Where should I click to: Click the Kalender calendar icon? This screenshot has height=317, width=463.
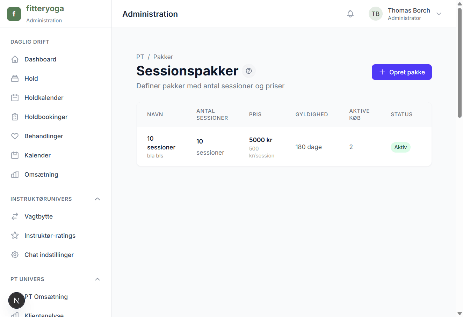(15, 155)
